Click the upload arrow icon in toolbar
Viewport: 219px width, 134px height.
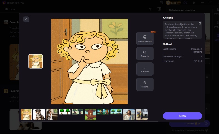tap(150, 9)
